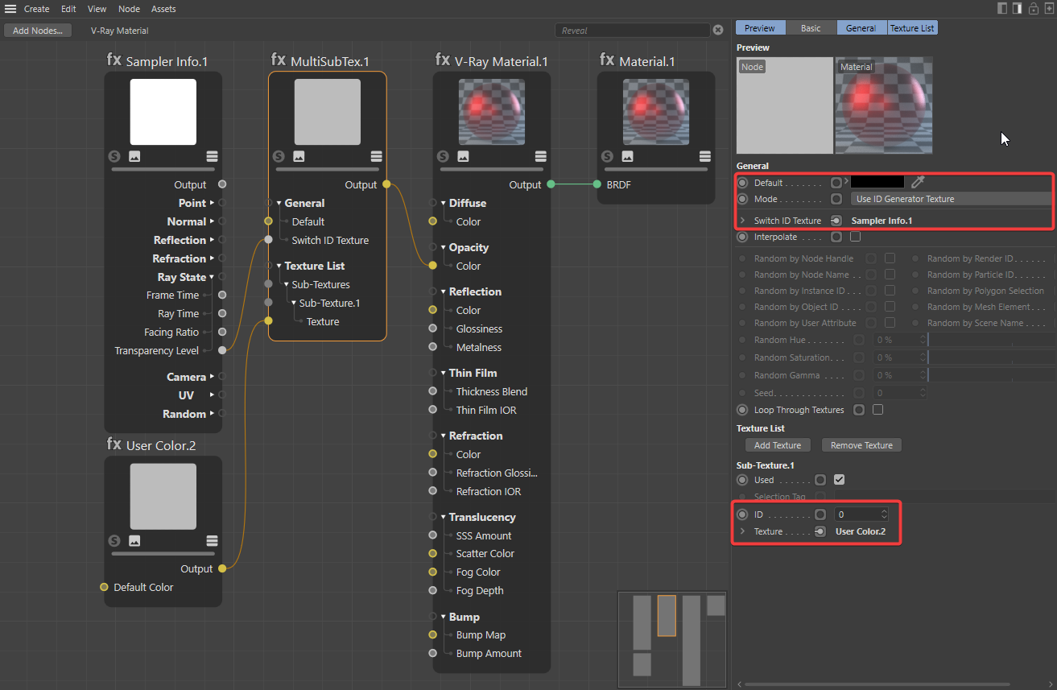Screen dimensions: 1057x690
Task: Click the preview image icon on User Color.2
Action: pyautogui.click(x=134, y=540)
